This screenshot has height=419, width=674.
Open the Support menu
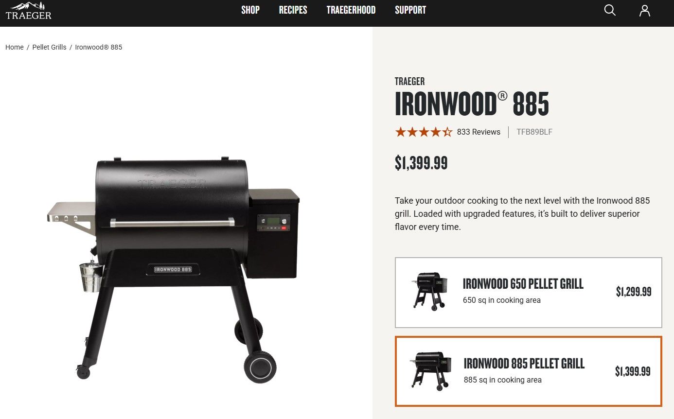click(410, 10)
